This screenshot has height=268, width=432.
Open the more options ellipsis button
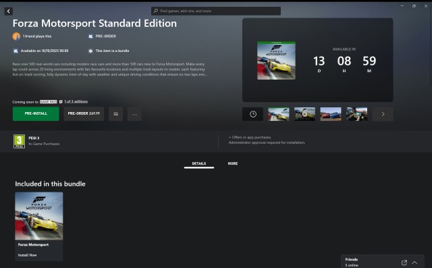[134, 114]
